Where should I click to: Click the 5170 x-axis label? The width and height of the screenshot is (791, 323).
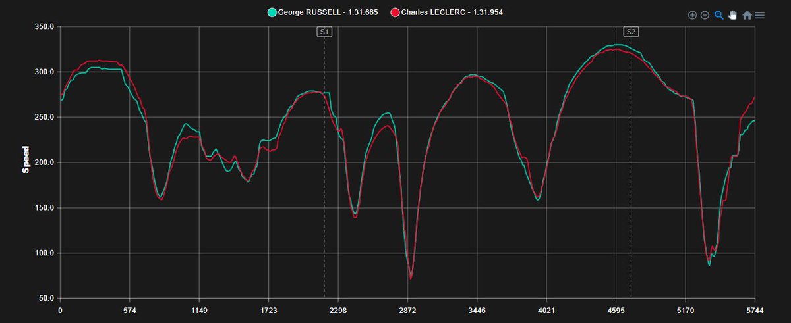[686, 310]
